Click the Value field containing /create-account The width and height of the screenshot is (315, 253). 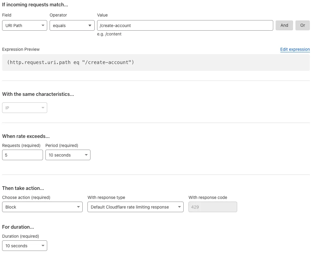[185, 25]
